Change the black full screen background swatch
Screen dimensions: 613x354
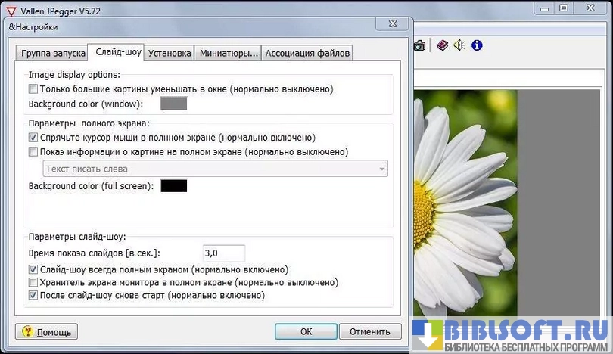[x=173, y=185]
